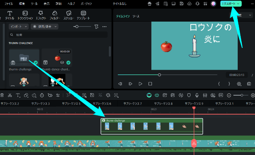255x155 pixels.
Task: Click the keyframe diamond icon
Action: click(50, 95)
